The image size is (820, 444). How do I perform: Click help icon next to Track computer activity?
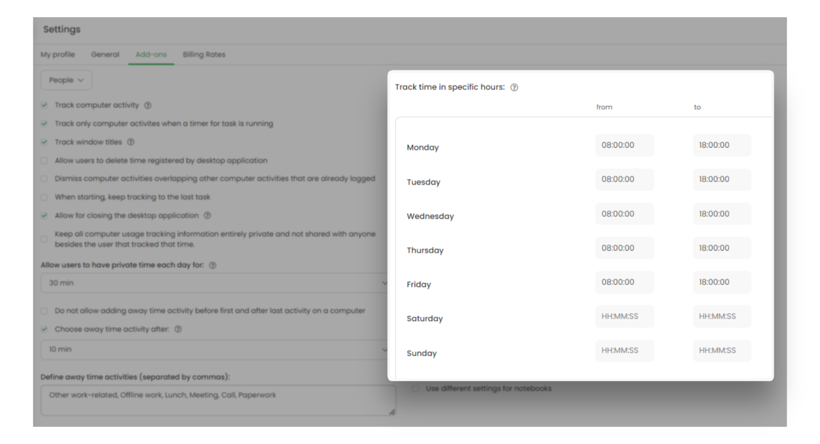(x=148, y=105)
